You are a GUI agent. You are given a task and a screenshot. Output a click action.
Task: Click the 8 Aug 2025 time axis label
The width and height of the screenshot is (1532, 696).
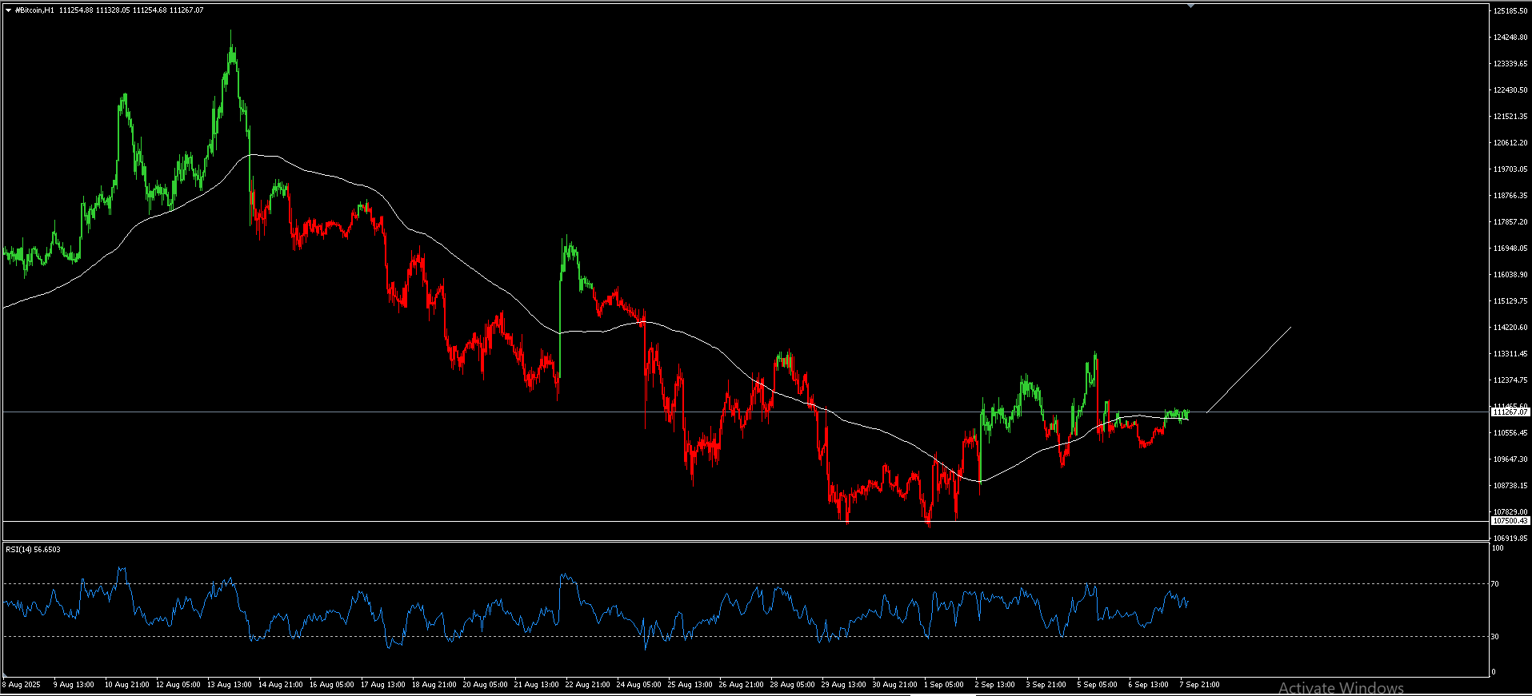click(22, 685)
